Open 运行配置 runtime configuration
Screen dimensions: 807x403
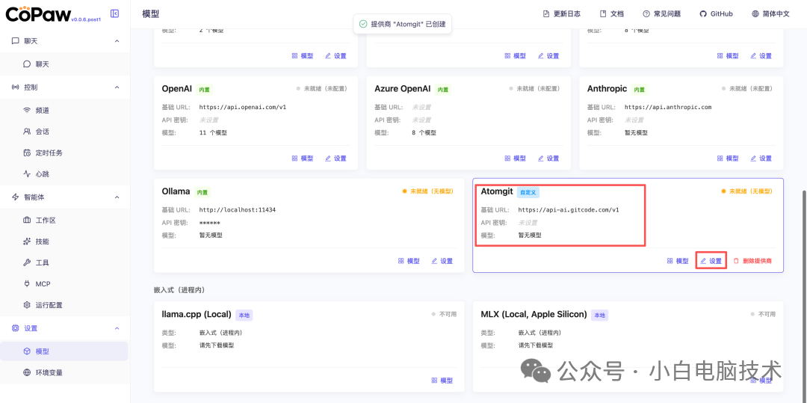(x=64, y=305)
